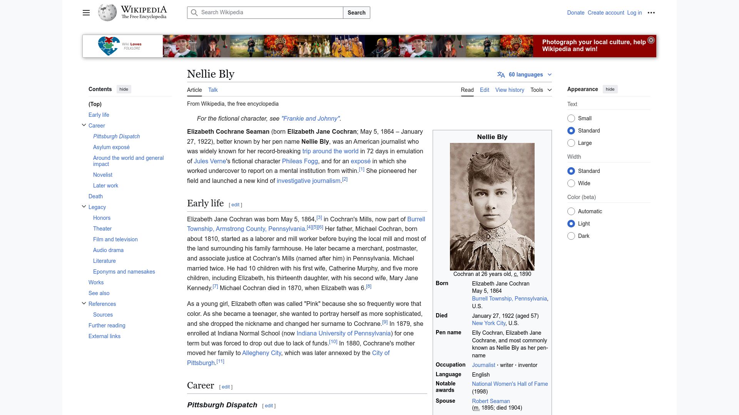The height and width of the screenshot is (415, 739).
Task: Open the hamburger main menu
Action: (x=86, y=13)
